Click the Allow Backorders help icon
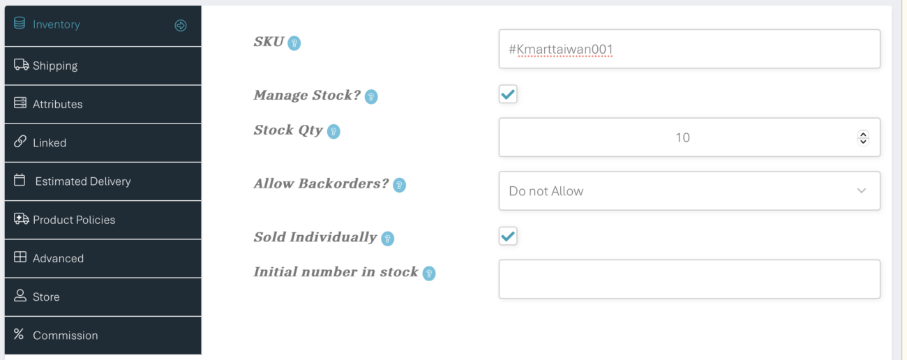This screenshot has width=907, height=360. coord(399,185)
